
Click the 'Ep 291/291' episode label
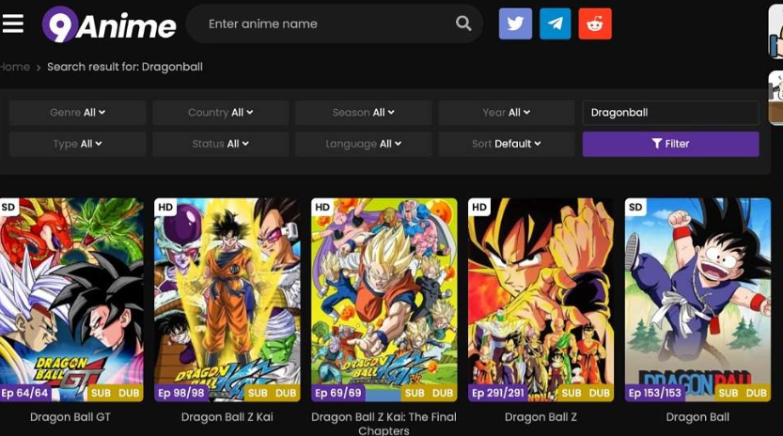pos(498,393)
